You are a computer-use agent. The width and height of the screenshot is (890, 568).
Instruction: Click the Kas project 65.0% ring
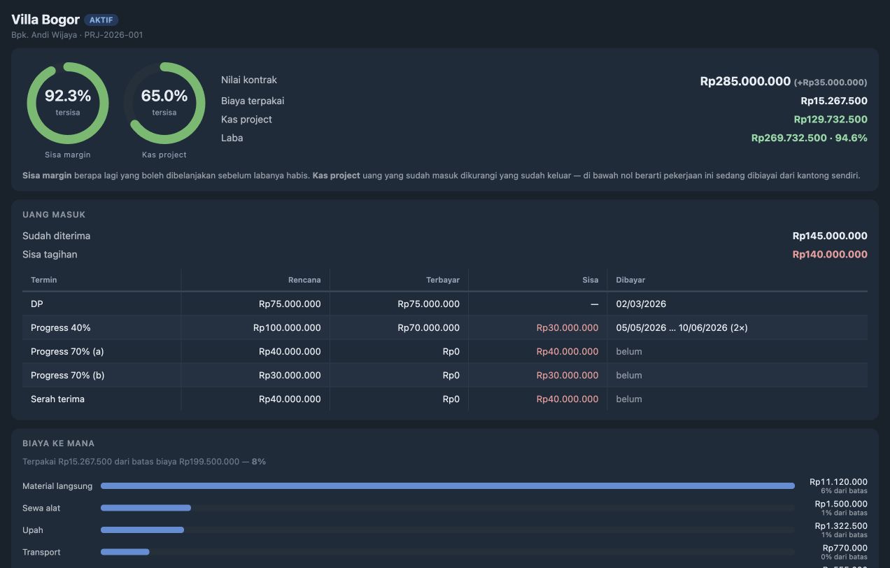(164, 103)
